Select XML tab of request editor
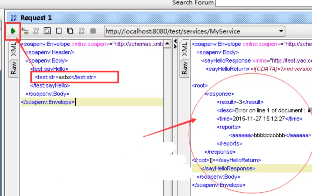Image resolution: width=312 pixels, height=196 pixels. (13, 50)
